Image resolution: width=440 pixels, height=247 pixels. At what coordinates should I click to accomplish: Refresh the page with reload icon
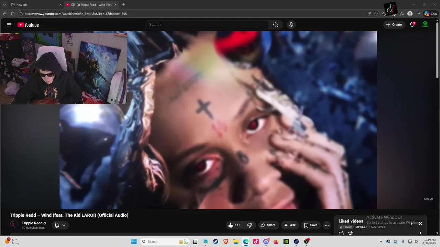tap(13, 14)
